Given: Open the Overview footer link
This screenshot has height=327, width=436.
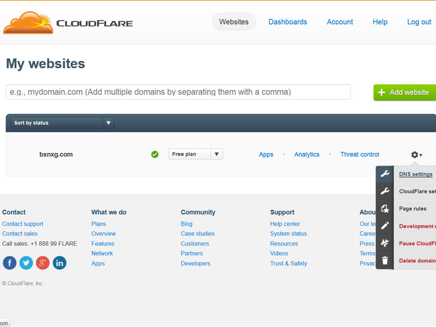Looking at the screenshot, I should pyautogui.click(x=104, y=234).
